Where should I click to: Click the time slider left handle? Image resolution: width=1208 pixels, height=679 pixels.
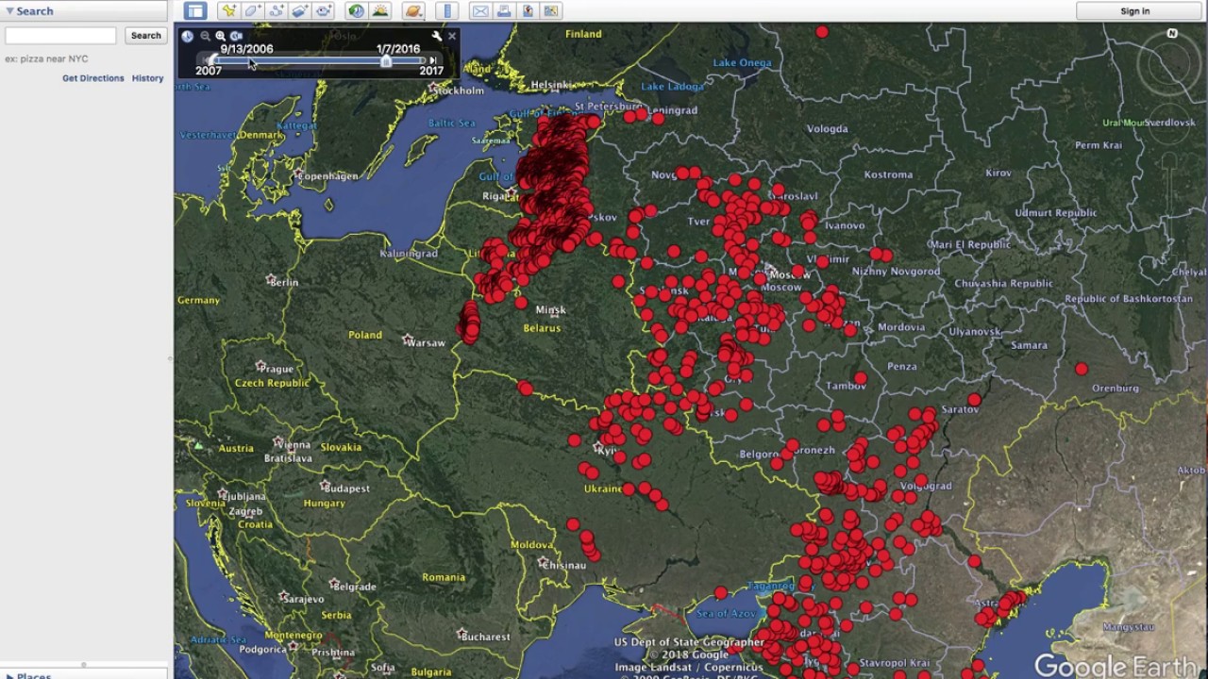[x=213, y=60]
